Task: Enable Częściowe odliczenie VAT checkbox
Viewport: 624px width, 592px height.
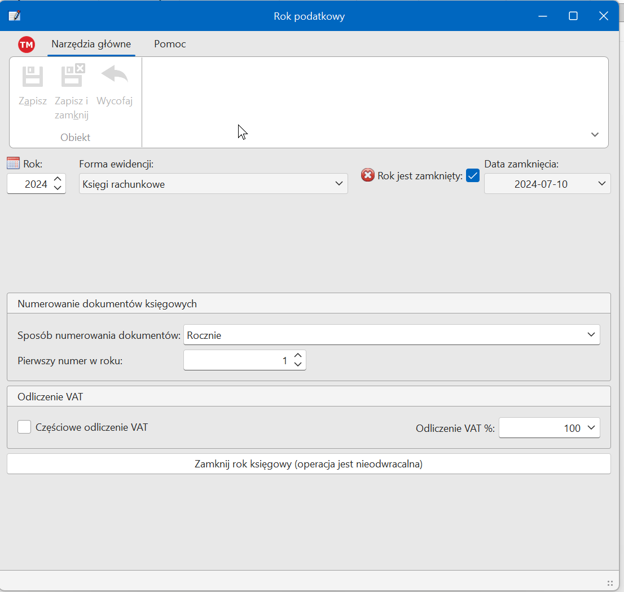Action: (x=24, y=427)
